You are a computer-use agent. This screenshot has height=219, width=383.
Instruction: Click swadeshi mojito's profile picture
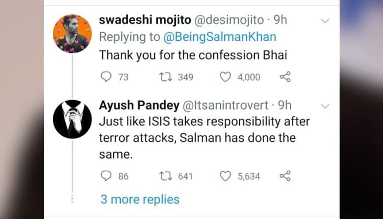click(72, 34)
